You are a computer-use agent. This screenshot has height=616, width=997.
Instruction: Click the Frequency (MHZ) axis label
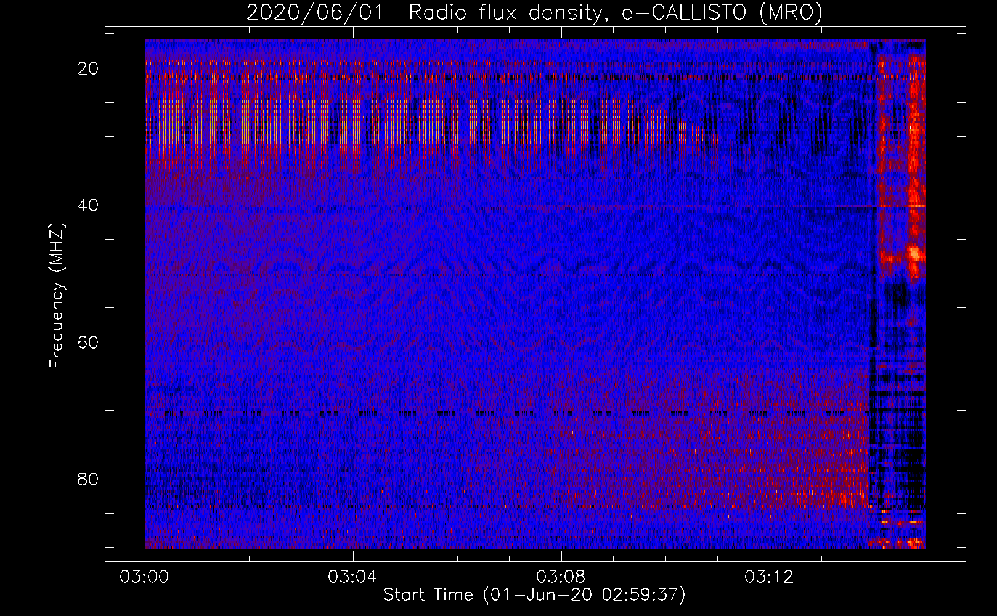57,296
